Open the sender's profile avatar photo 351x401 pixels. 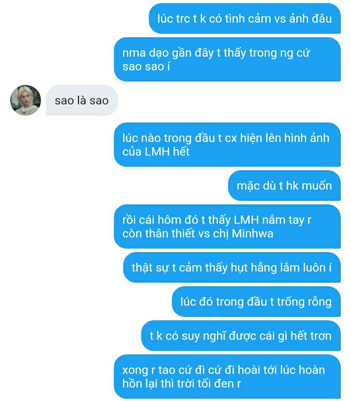[x=25, y=100]
